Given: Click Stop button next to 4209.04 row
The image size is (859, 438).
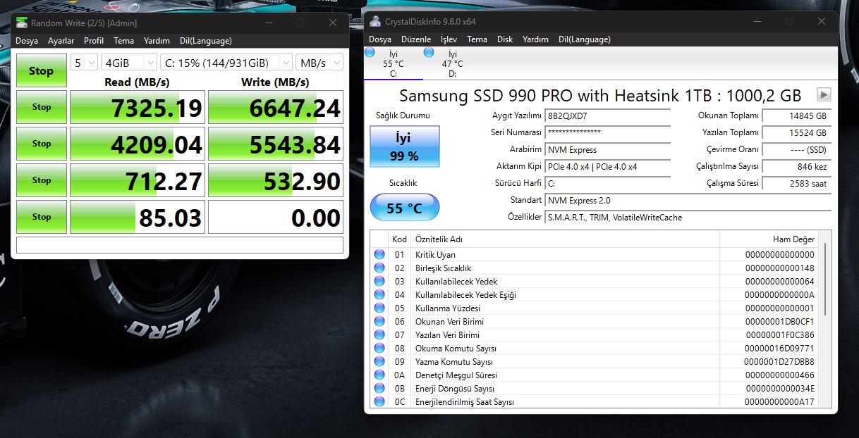Looking at the screenshot, I should click(42, 144).
